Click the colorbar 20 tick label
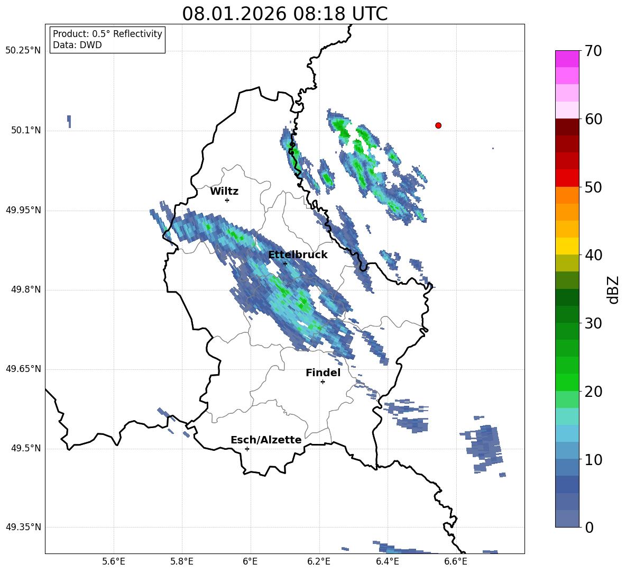Screen dimensions: 626x572 [x=593, y=392]
